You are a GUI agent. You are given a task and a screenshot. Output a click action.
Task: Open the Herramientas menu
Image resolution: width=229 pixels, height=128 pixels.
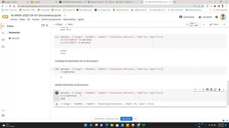tap(69, 20)
